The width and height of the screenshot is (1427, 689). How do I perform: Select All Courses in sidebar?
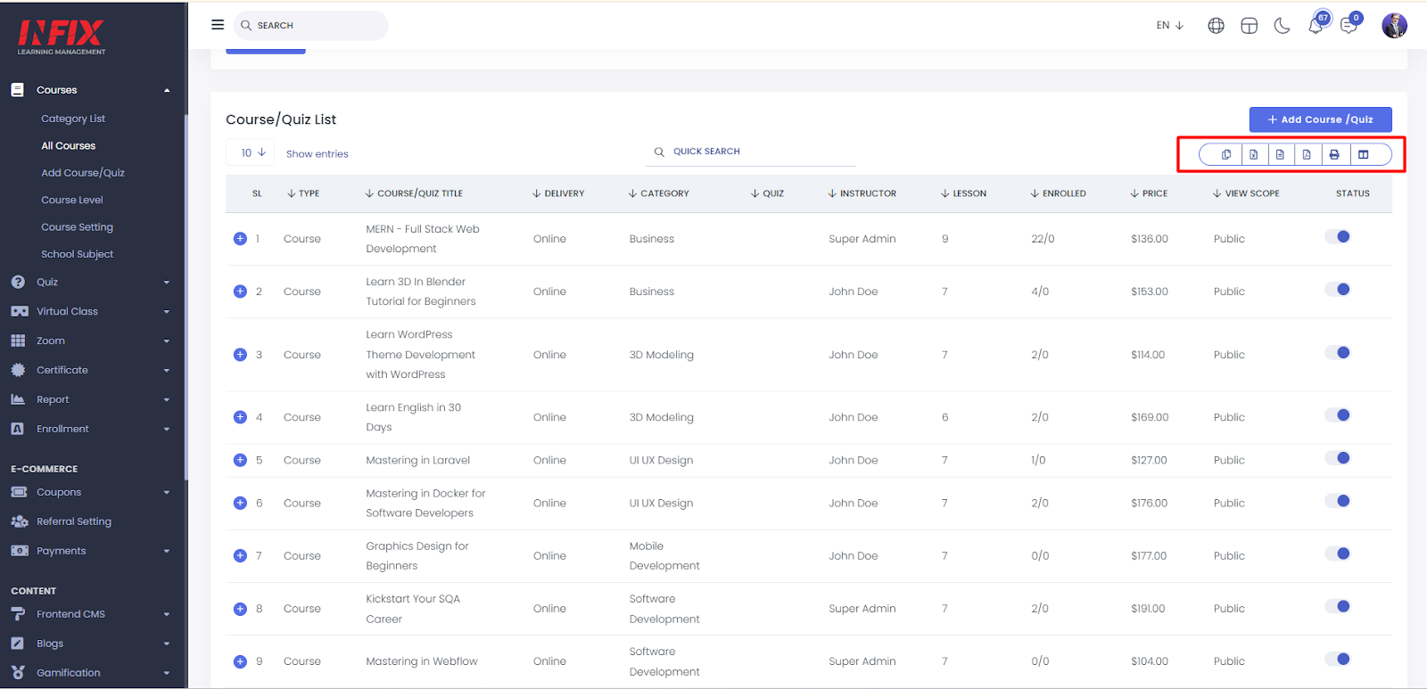pos(69,146)
